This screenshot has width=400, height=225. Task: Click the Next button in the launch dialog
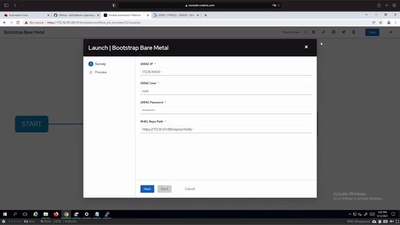tap(147, 189)
